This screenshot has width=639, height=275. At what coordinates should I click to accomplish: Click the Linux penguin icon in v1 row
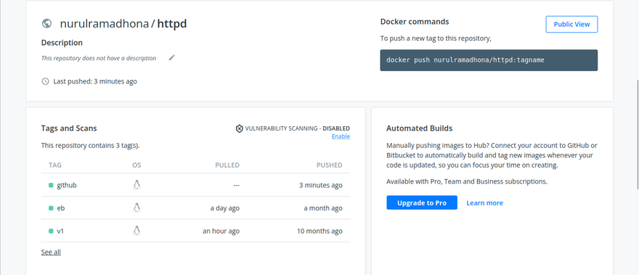(137, 231)
